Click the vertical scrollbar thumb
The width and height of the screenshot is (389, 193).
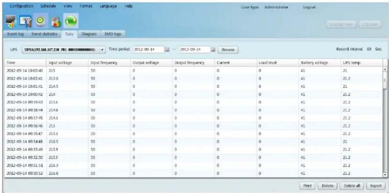(385, 80)
